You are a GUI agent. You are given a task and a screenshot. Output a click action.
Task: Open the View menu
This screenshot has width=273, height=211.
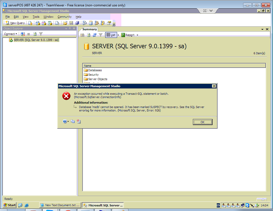pos(26,17)
